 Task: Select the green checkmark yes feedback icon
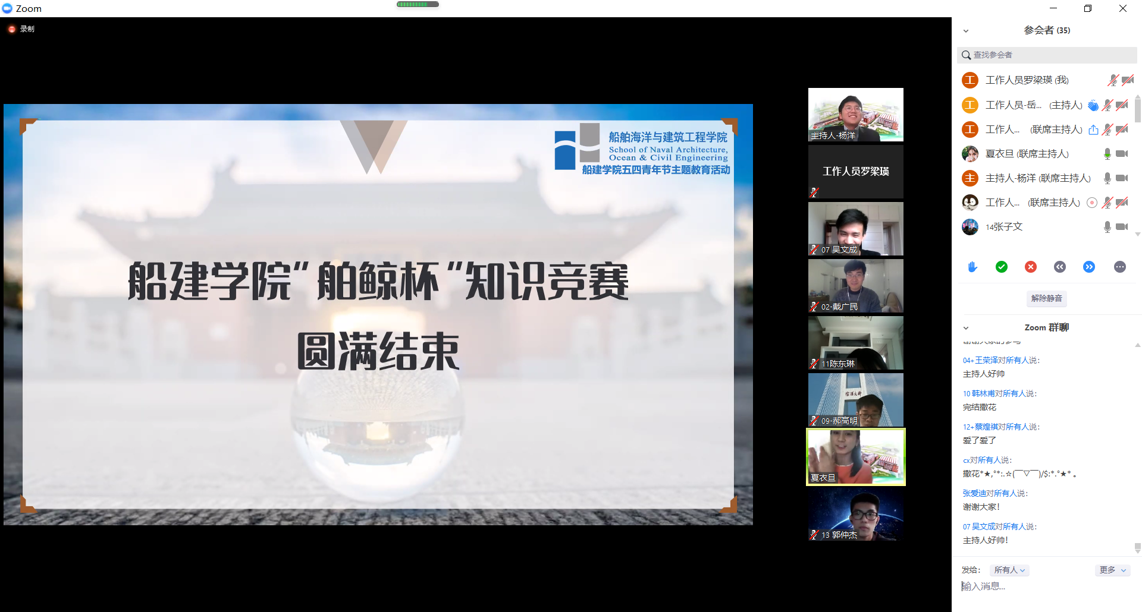1002,267
